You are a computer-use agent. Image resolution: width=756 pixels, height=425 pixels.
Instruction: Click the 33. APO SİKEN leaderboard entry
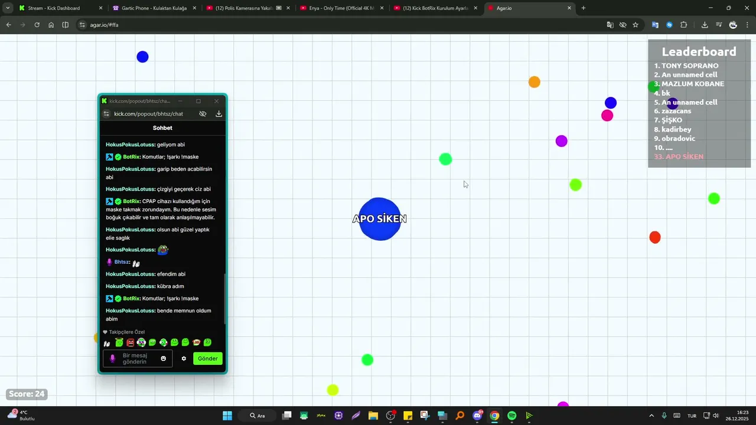[679, 156]
